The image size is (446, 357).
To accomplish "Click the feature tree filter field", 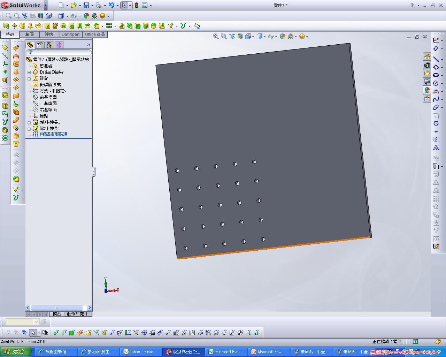I will click(x=59, y=52).
